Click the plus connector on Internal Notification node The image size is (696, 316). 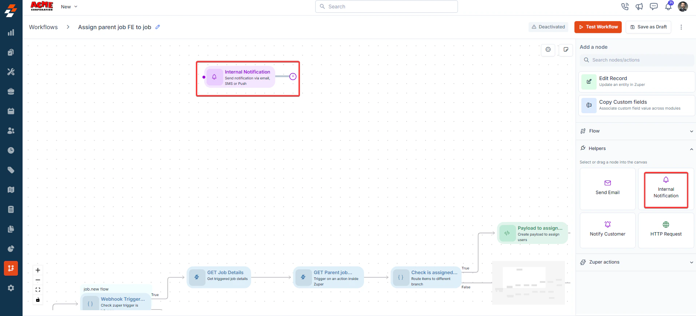coord(293,76)
